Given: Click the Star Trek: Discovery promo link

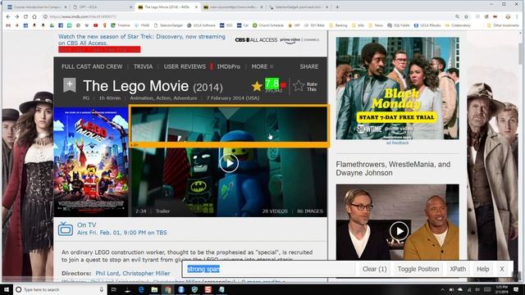Looking at the screenshot, I should tap(142, 40).
